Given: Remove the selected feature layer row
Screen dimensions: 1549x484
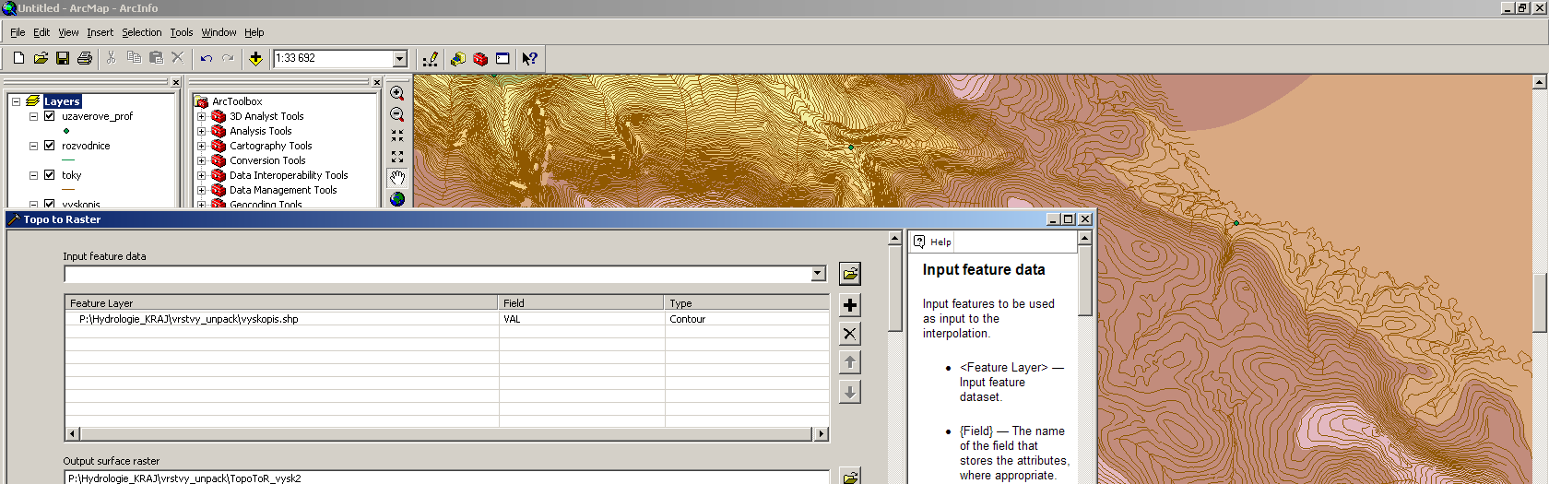Looking at the screenshot, I should pyautogui.click(x=850, y=334).
